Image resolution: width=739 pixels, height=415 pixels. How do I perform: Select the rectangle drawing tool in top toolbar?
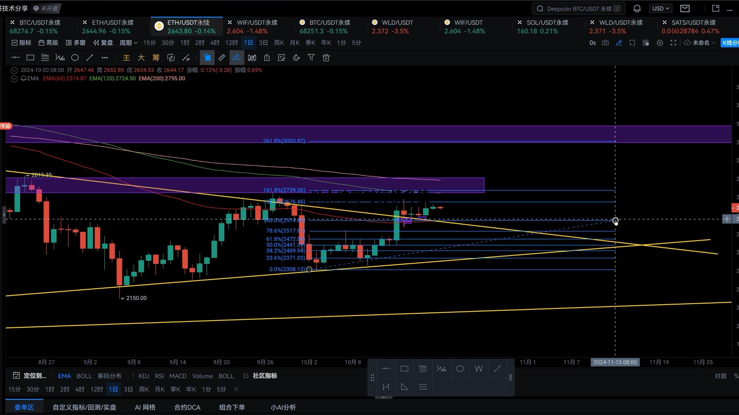pos(30,58)
